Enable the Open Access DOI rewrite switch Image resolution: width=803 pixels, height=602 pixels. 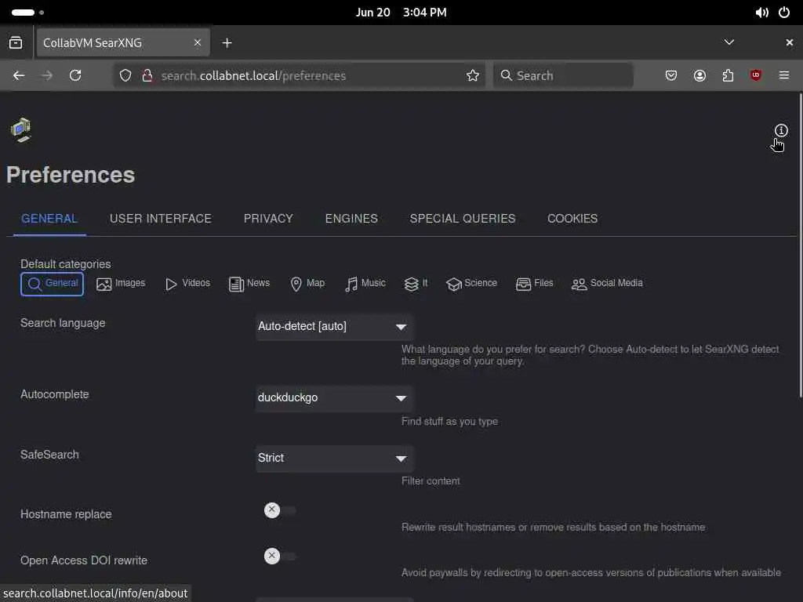click(280, 556)
